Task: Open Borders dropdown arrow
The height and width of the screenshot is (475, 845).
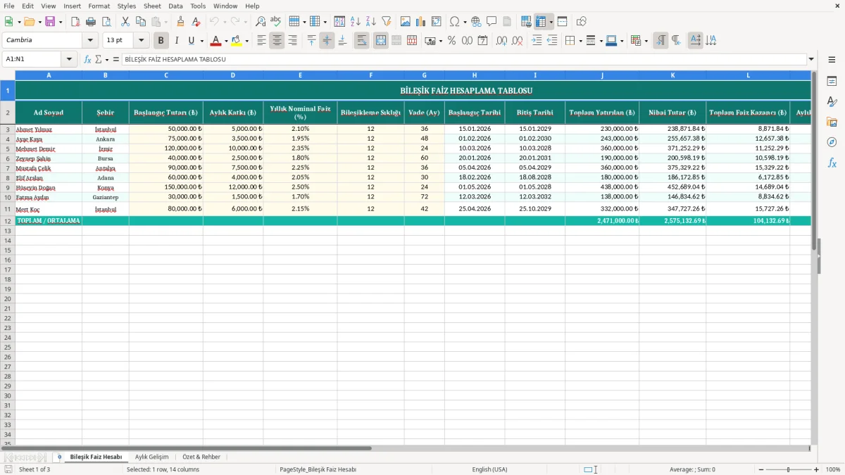Action: click(580, 41)
